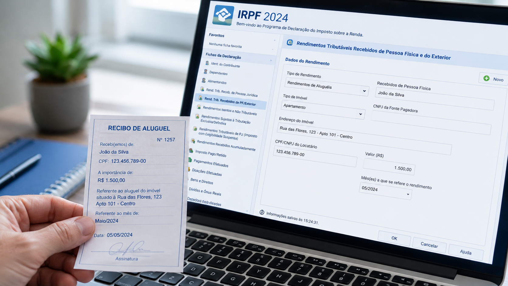Focus the CNPJ da Fonte Pagadora field
This screenshot has height=286, width=508.
point(431,123)
